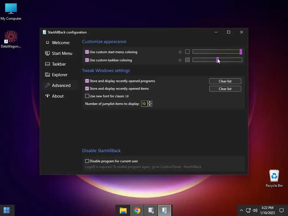This screenshot has height=216, width=288.
Task: Click the network tray icon
Action: point(248,210)
